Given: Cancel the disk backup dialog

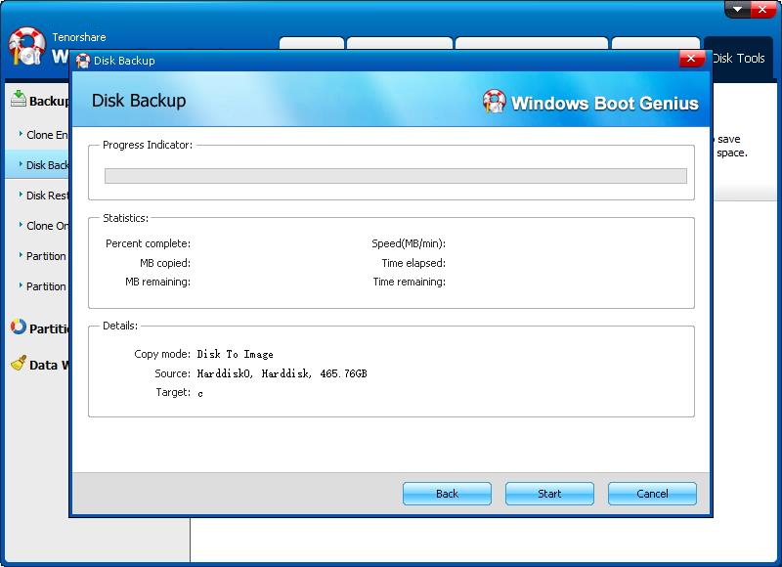Looking at the screenshot, I should tap(652, 494).
